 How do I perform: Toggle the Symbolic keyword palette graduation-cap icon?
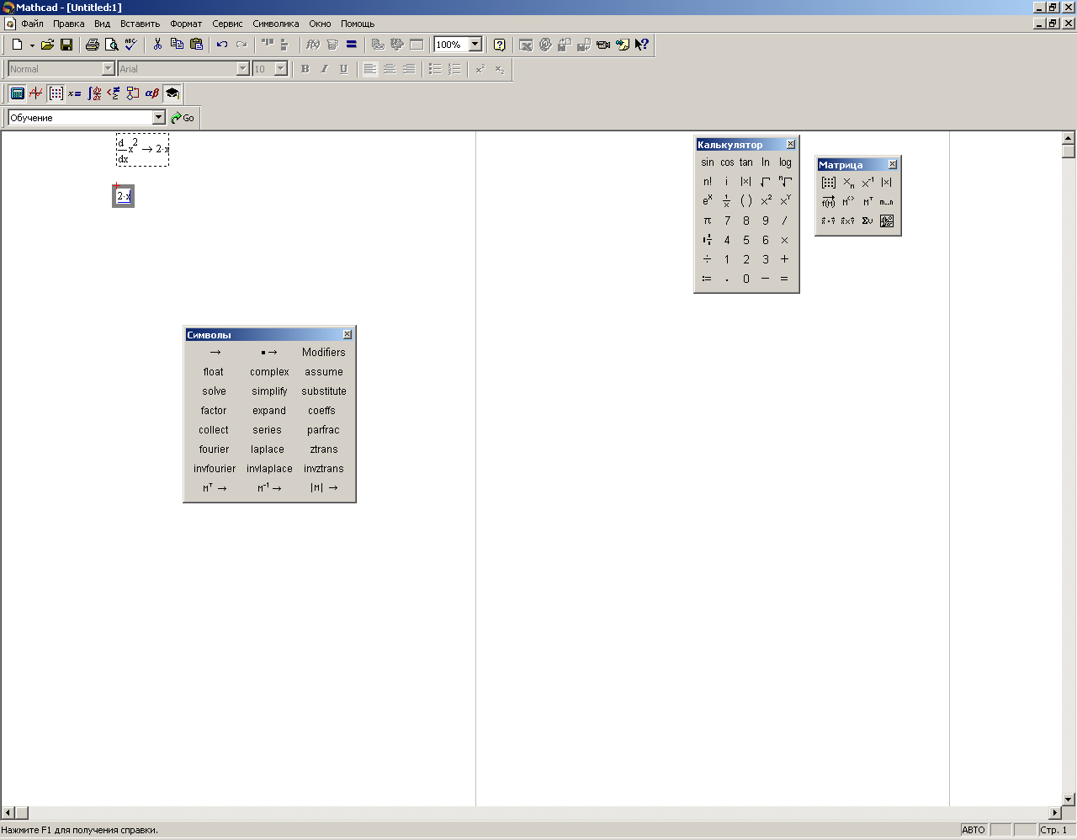(x=172, y=93)
